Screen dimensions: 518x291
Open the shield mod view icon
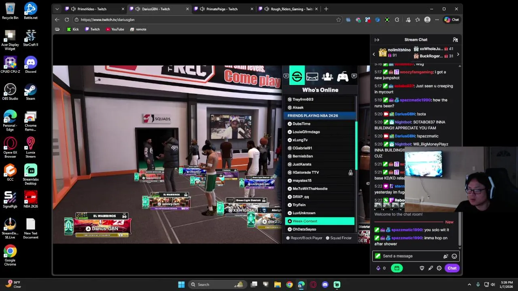pyautogui.click(x=422, y=268)
